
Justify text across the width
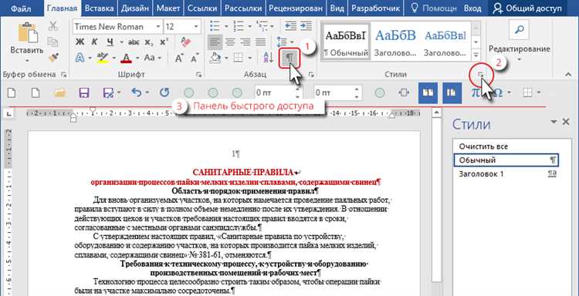[x=260, y=42]
